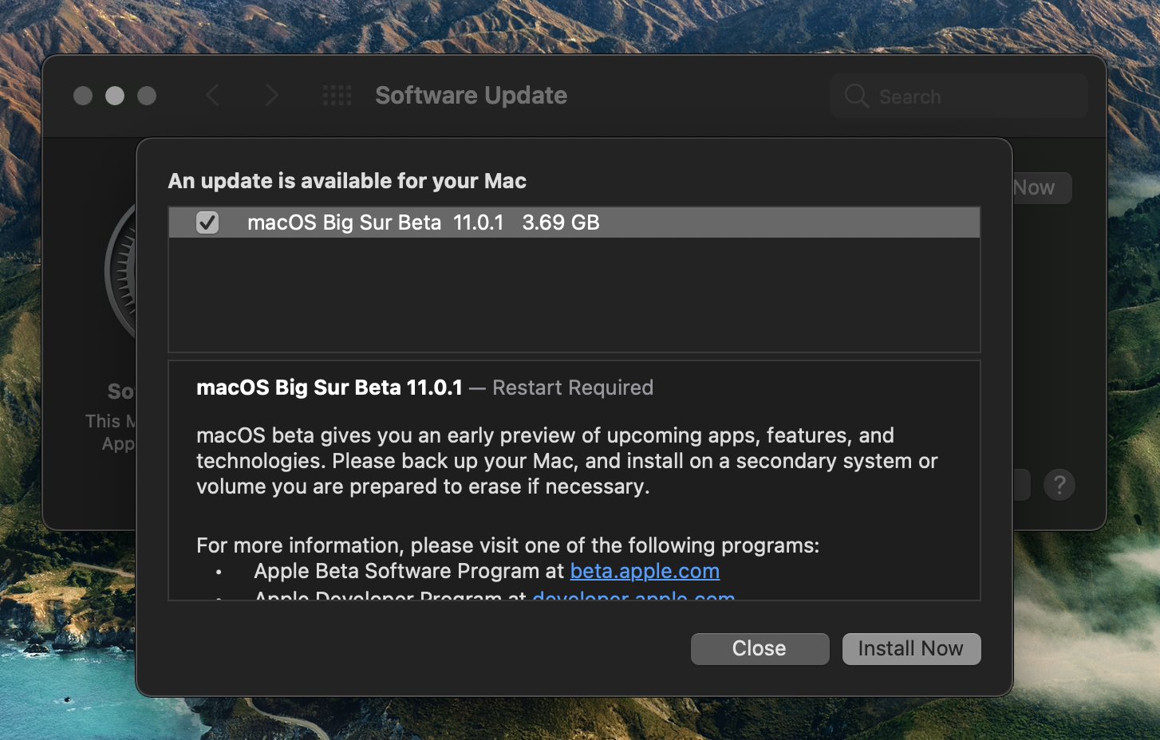The width and height of the screenshot is (1160, 740).
Task: Click the 3.69 GB size text
Action: [561, 222]
